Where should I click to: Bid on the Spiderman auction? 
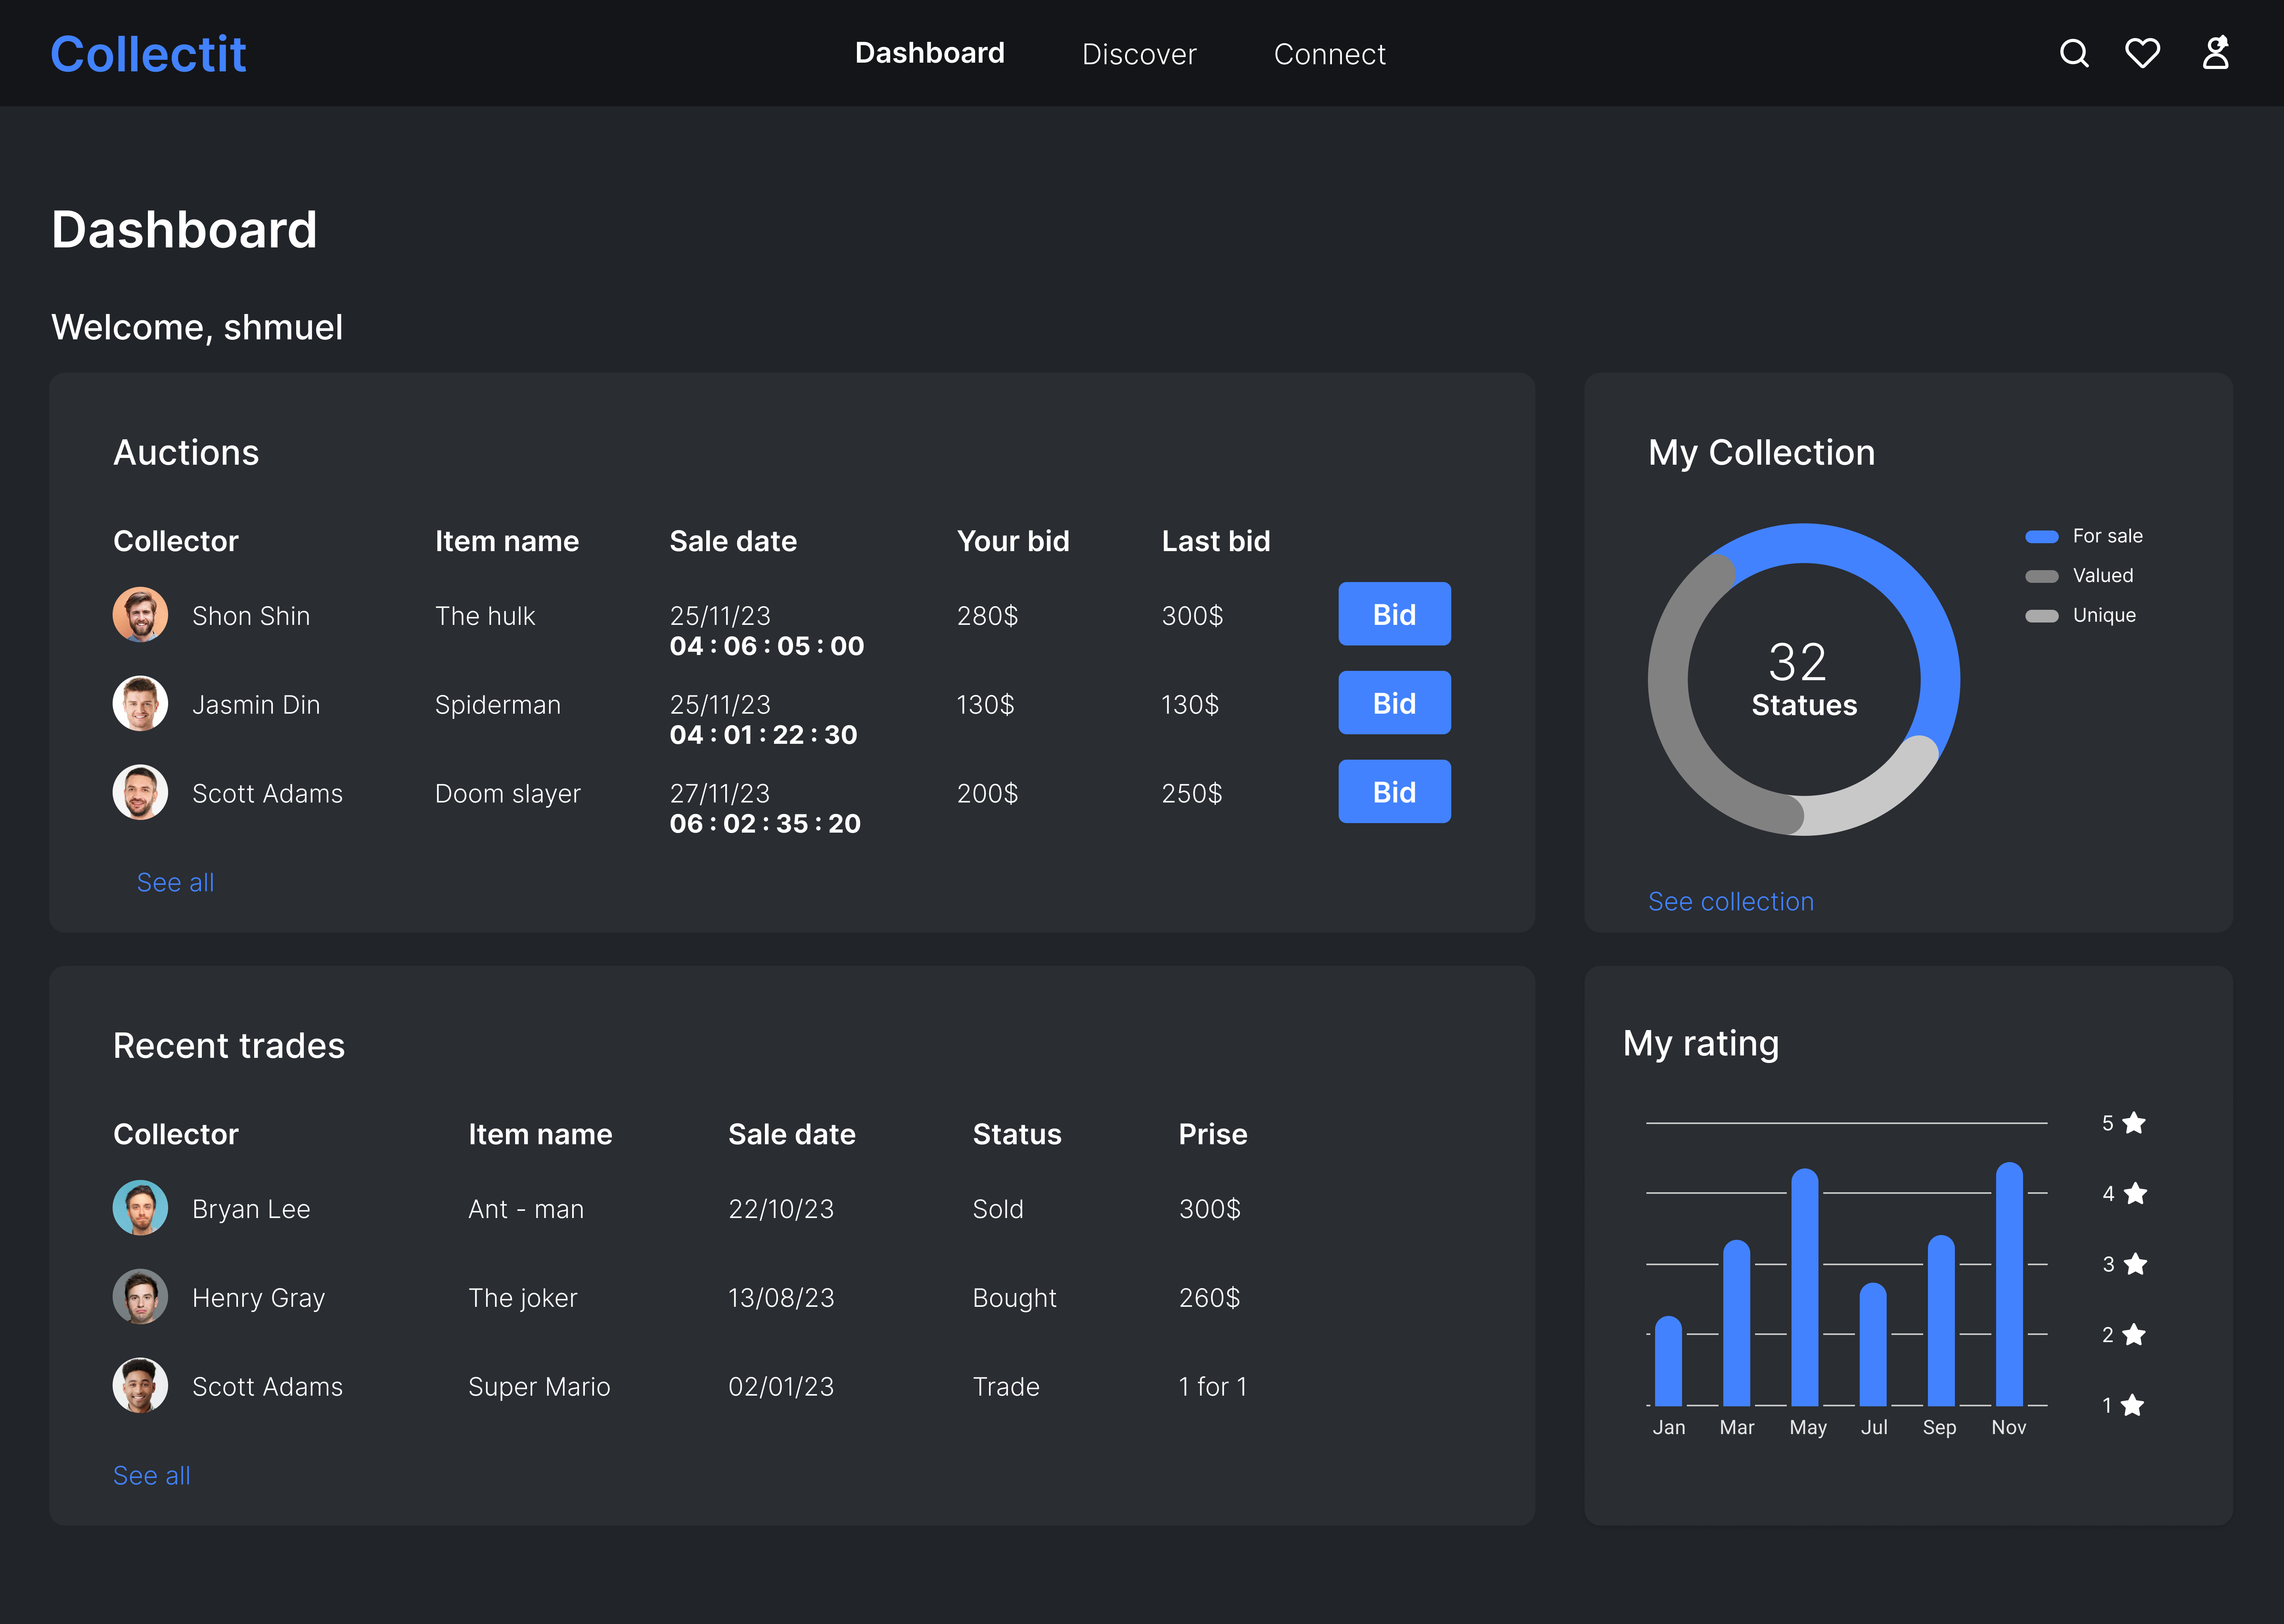coord(1394,703)
